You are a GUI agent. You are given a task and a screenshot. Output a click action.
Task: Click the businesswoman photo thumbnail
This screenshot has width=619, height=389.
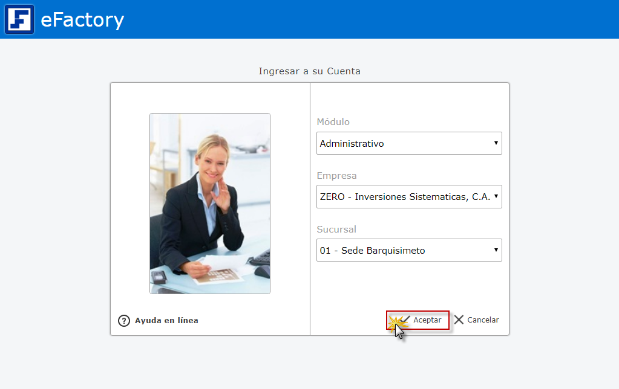[x=210, y=204]
